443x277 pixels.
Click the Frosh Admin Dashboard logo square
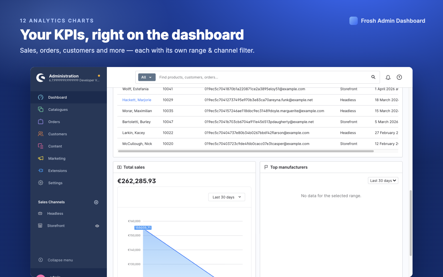pyautogui.click(x=354, y=21)
